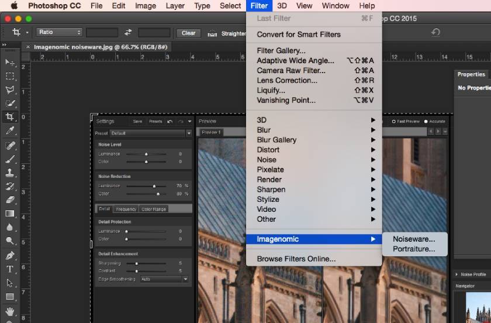Open the Preset Default dropdown
491x323 pixels.
point(150,133)
